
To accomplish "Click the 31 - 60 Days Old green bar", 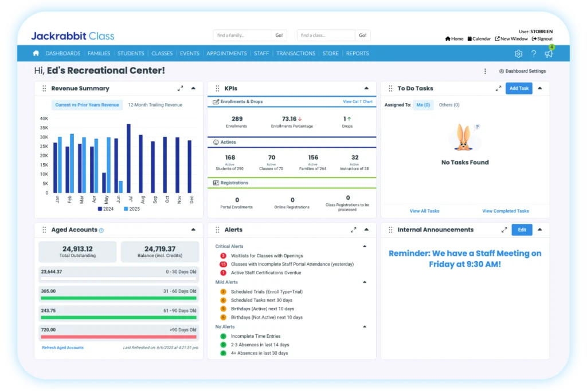I will [119, 298].
